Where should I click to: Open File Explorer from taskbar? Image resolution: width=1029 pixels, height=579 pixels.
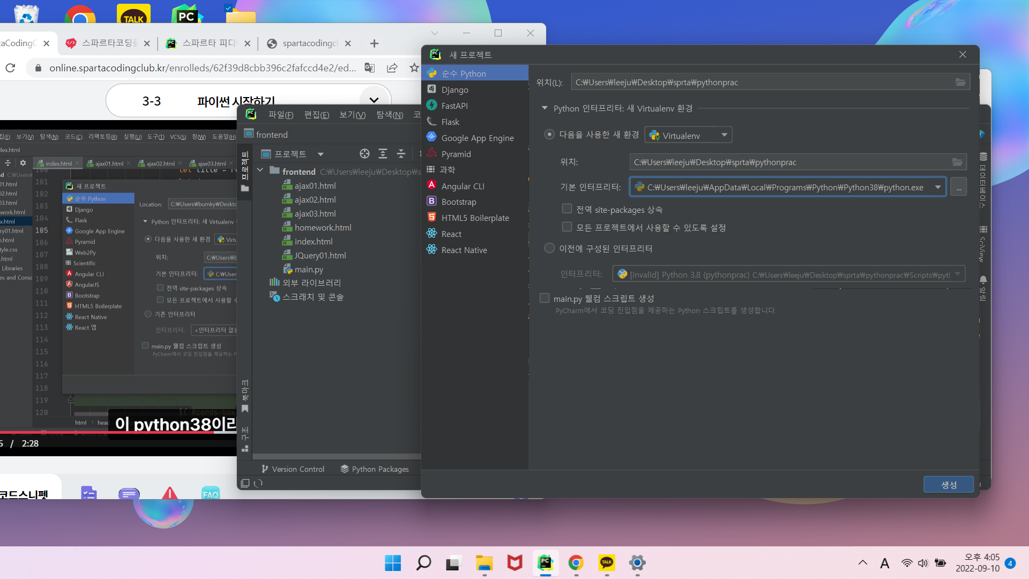click(484, 563)
